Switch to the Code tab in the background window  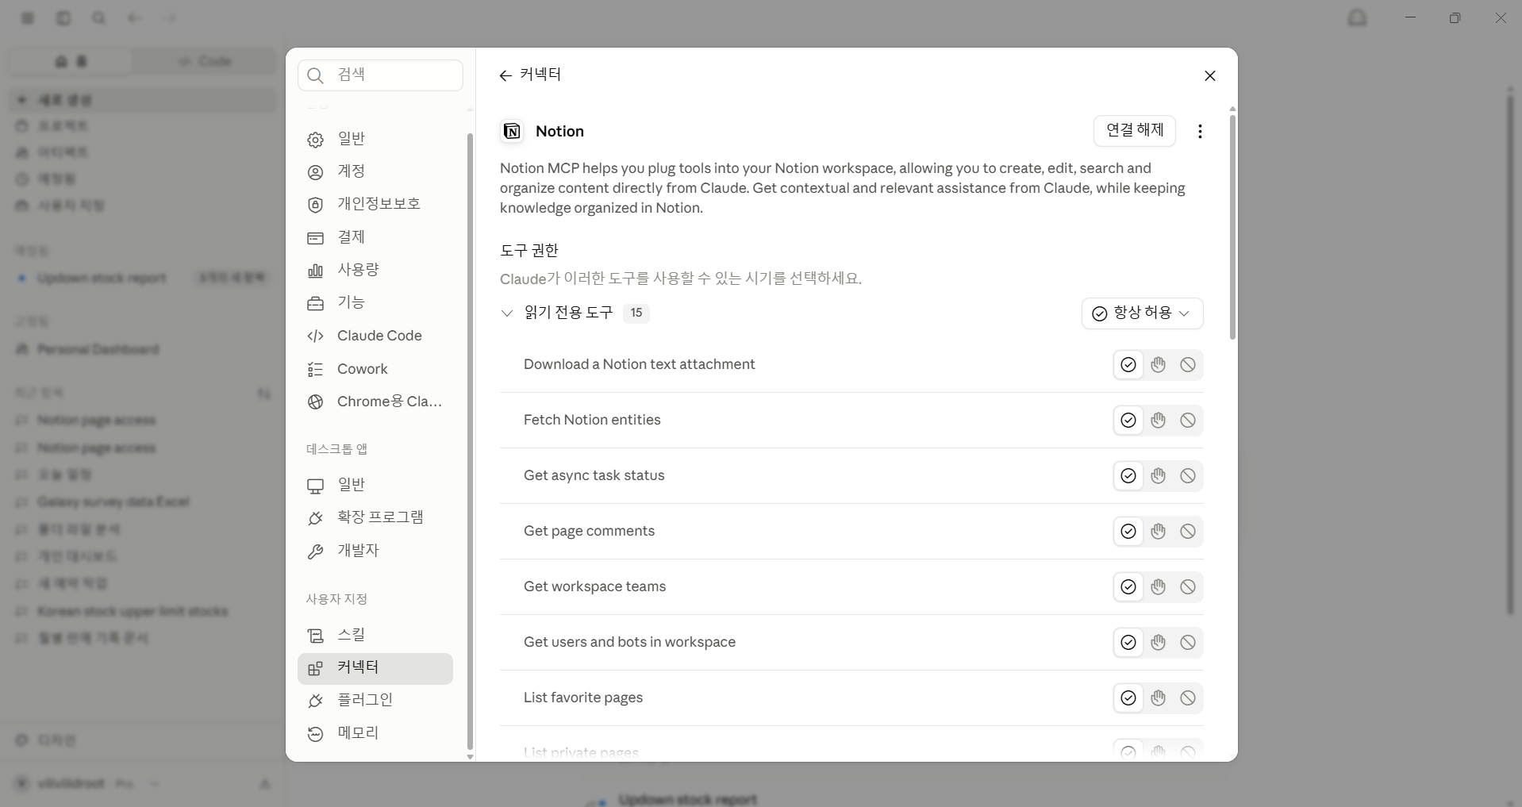205,61
